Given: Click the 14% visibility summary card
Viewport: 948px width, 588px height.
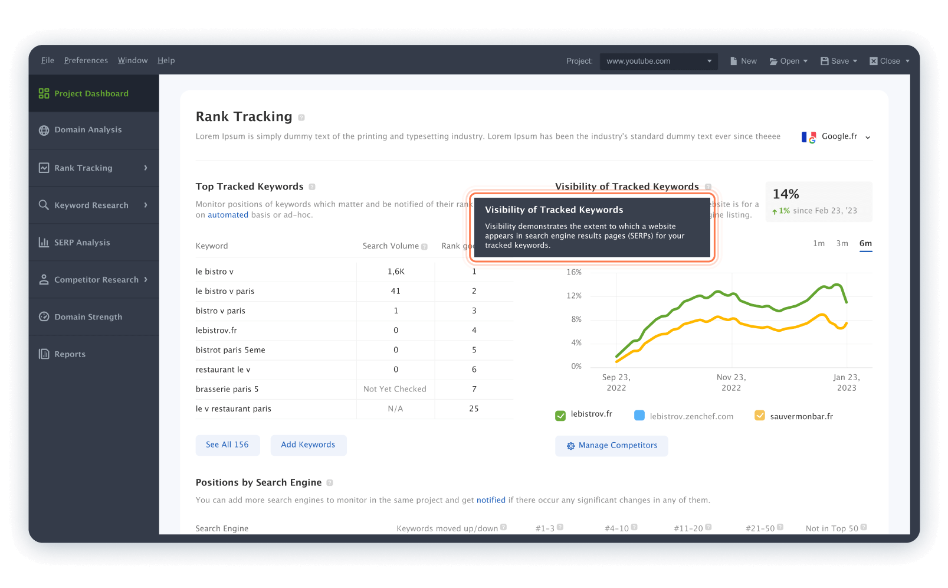Looking at the screenshot, I should point(819,202).
